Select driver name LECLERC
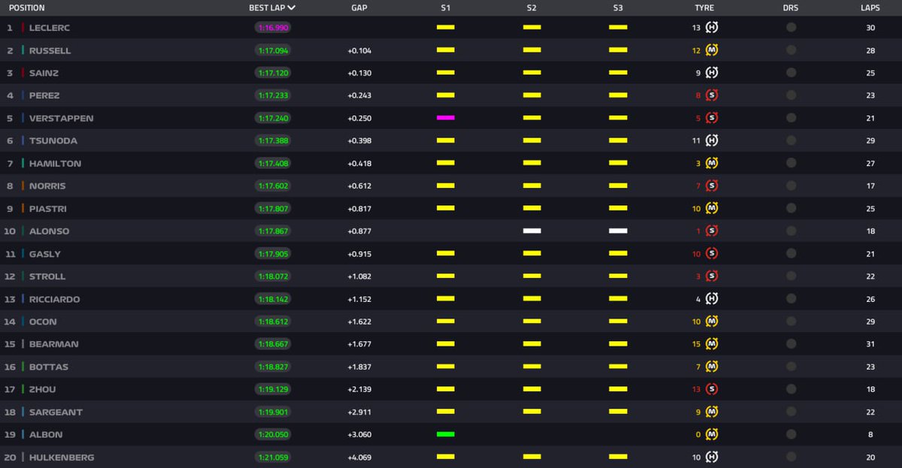This screenshot has width=902, height=468. (x=50, y=28)
